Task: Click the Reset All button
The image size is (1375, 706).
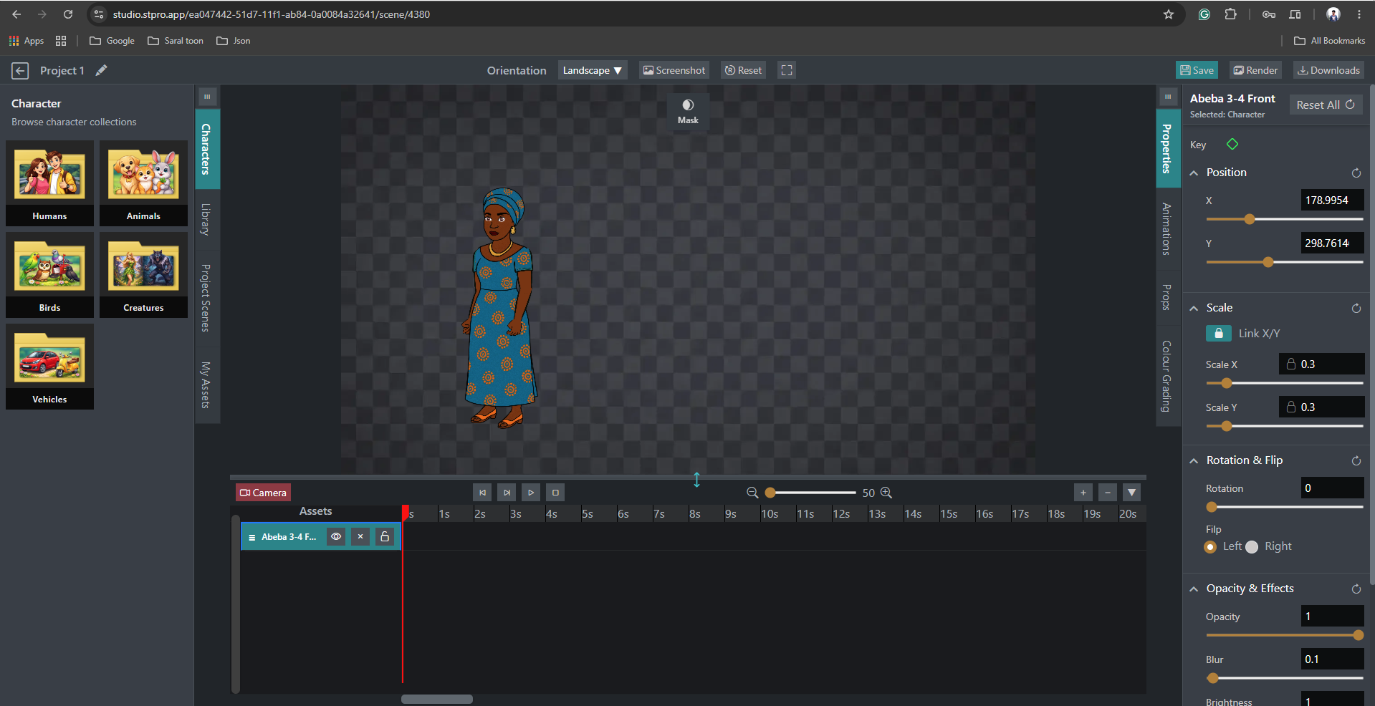Action: (x=1326, y=105)
